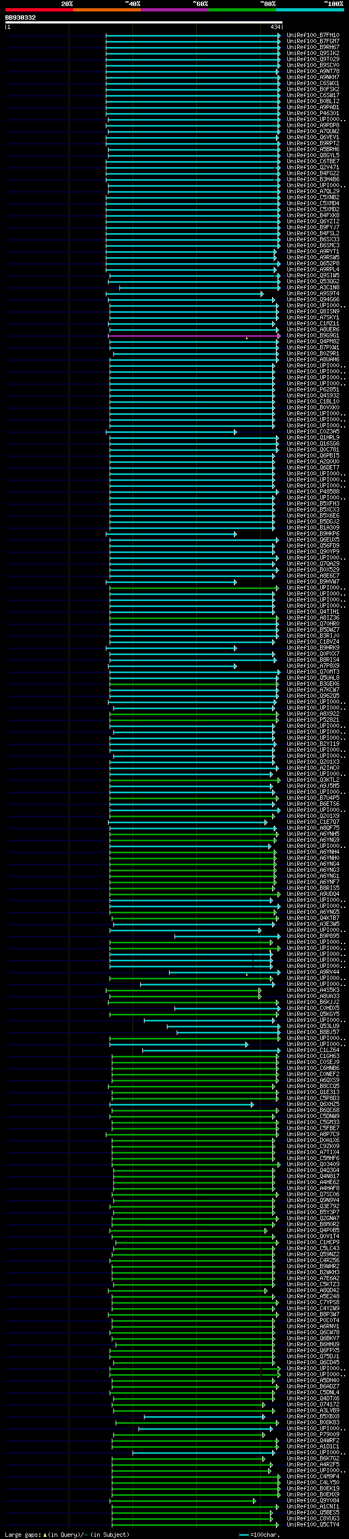This screenshot has height=1539, width=349.
Task: Click entry UniRef100_A6YNG9
Action: coord(312,840)
